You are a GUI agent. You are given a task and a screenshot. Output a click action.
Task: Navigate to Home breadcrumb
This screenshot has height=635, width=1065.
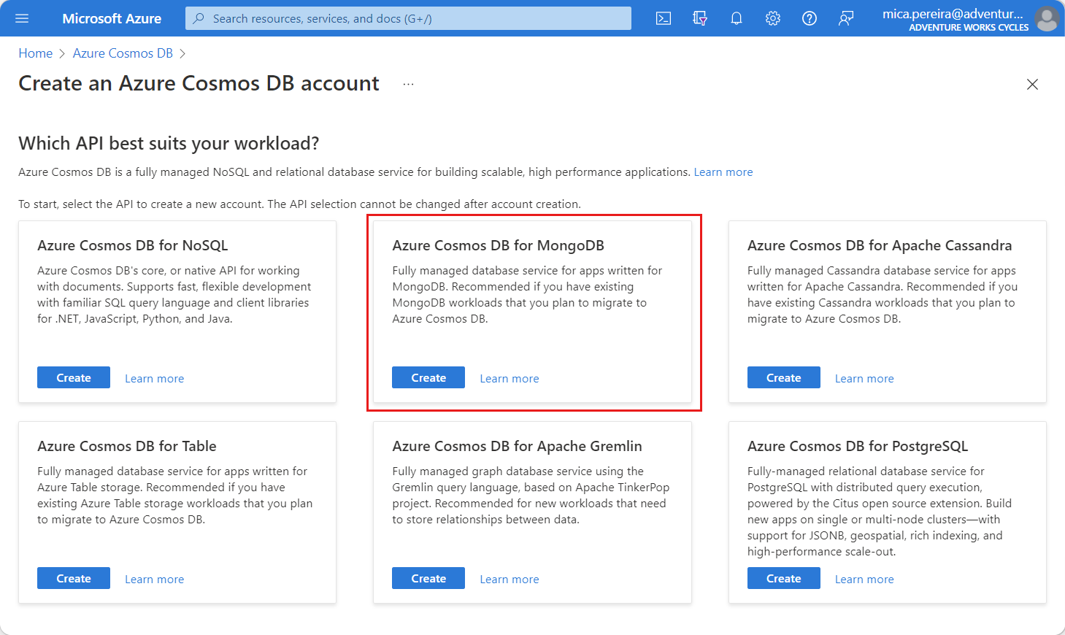coord(35,53)
